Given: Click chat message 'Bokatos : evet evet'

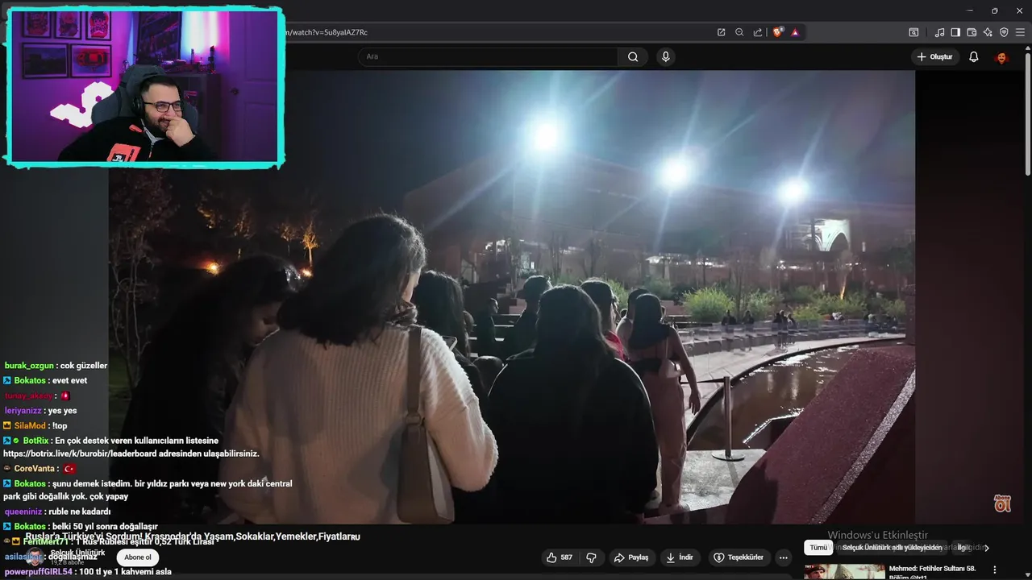Looking at the screenshot, I should point(45,380).
